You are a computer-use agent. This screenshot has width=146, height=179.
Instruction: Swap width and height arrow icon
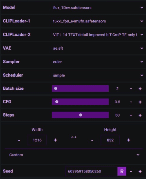74,137
